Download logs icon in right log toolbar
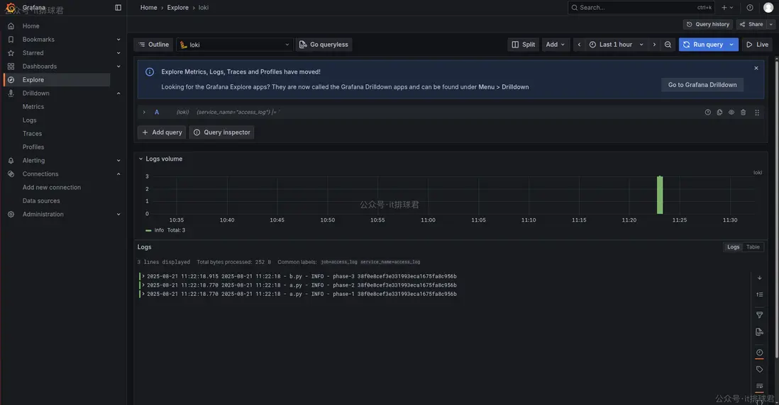The width and height of the screenshot is (779, 405). pos(759,332)
